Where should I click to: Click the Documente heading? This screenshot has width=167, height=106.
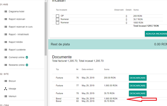(x=62, y=57)
